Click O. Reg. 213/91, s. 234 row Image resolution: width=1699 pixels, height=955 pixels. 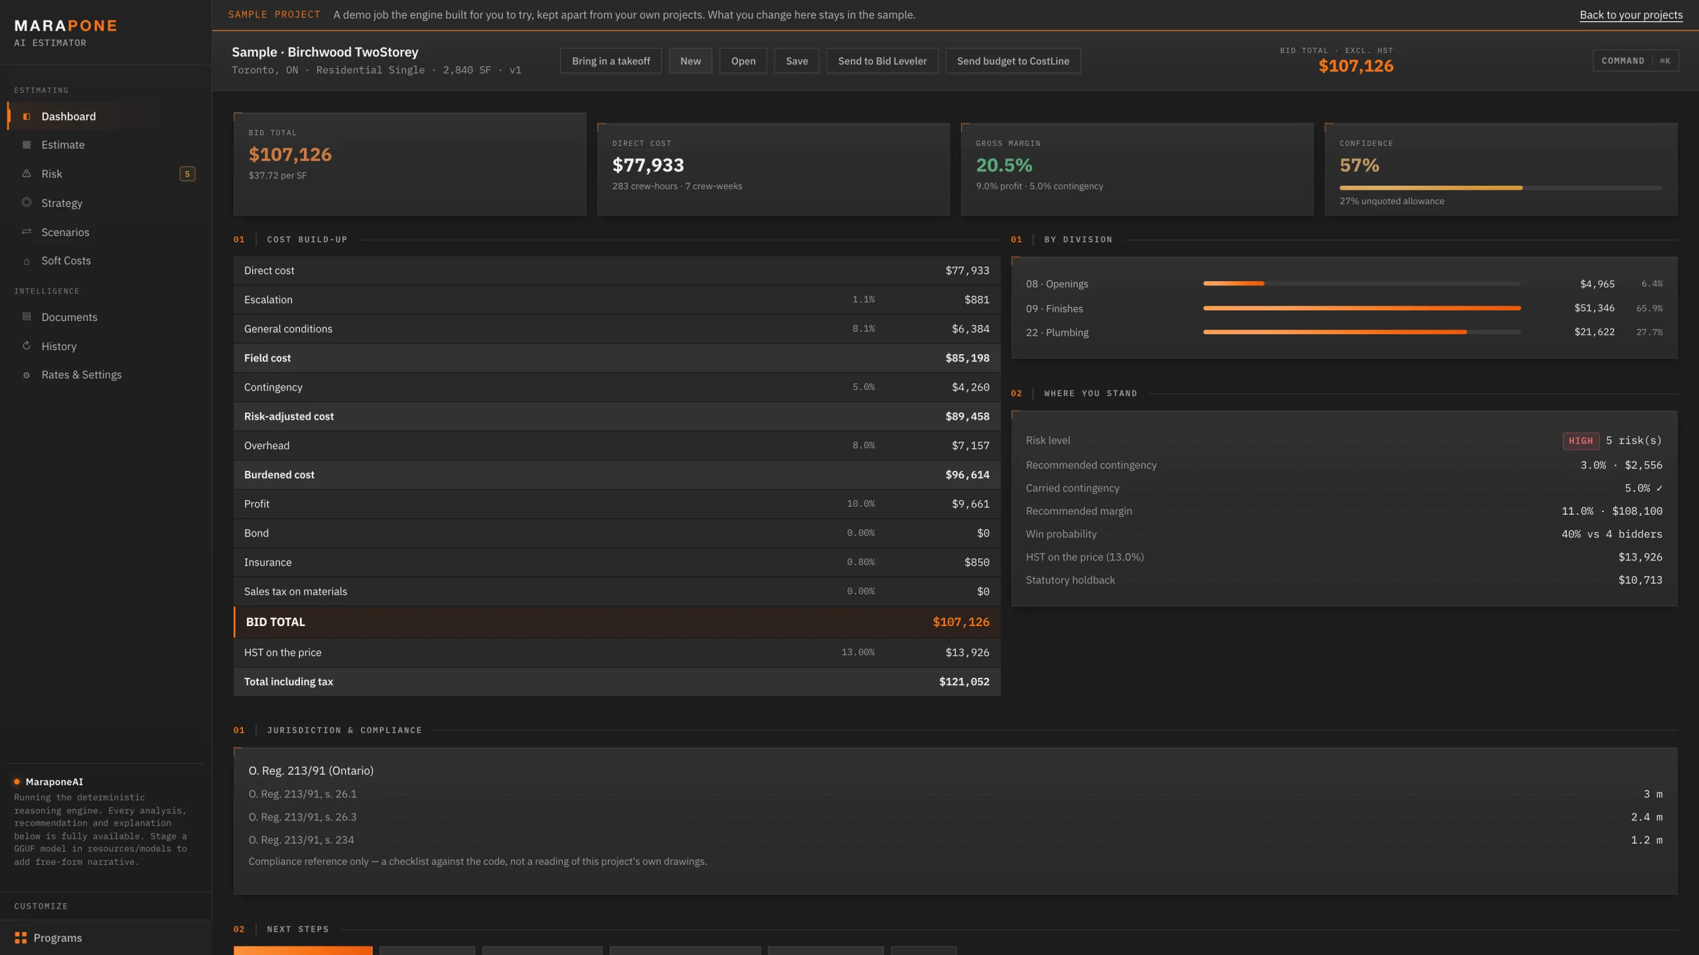click(x=955, y=840)
